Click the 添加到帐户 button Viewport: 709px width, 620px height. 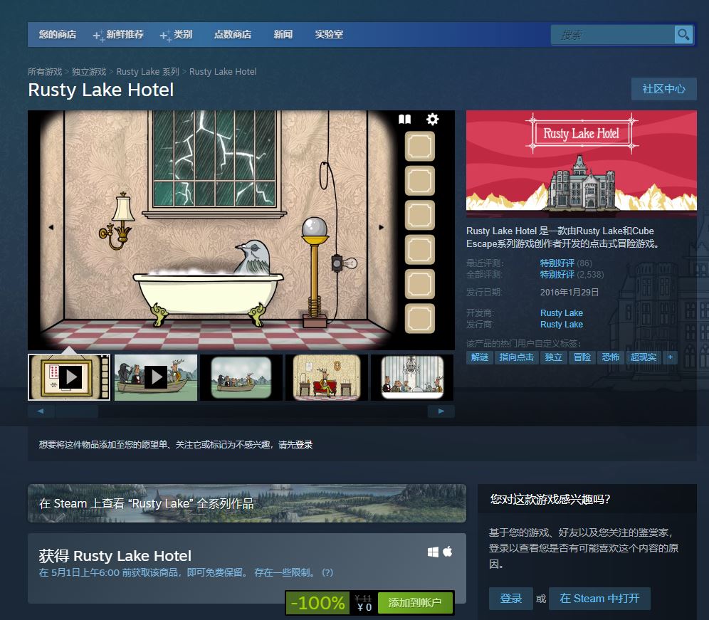[415, 603]
